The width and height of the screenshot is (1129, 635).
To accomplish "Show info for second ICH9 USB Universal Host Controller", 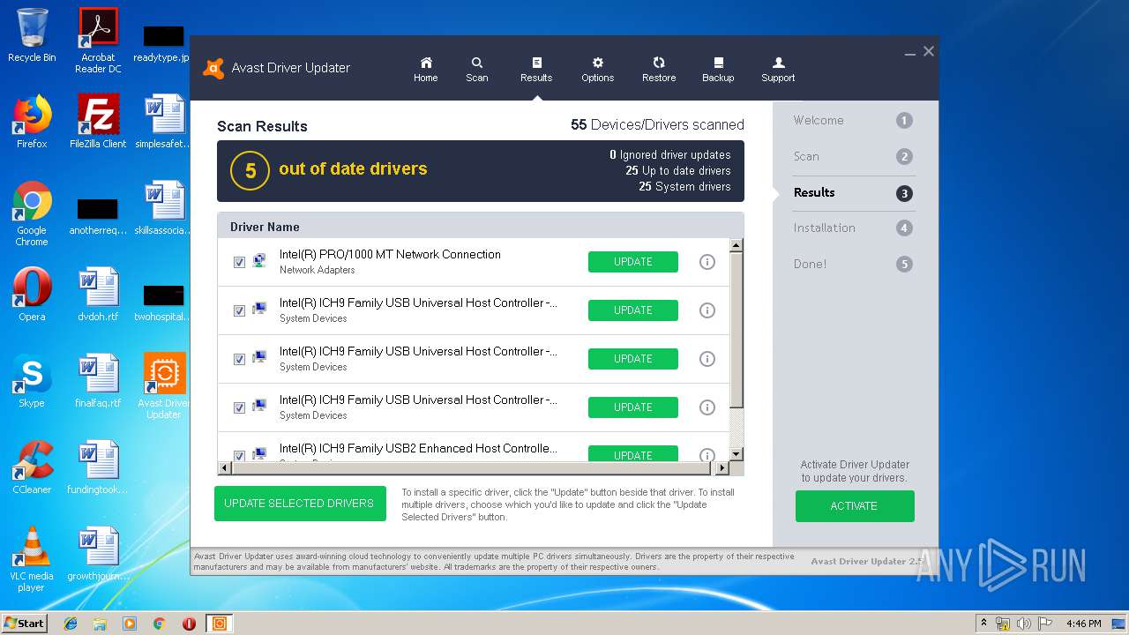I will (707, 359).
